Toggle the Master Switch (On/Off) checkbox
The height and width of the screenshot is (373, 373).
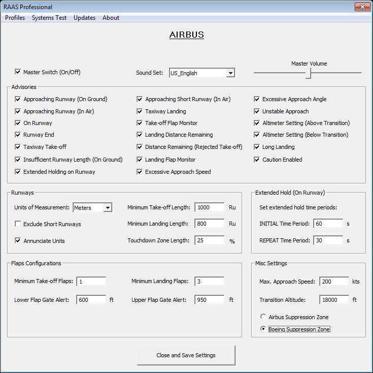tap(18, 72)
